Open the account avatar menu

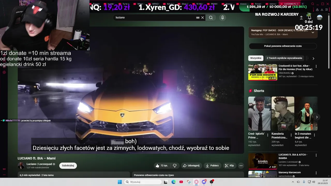[320, 17]
